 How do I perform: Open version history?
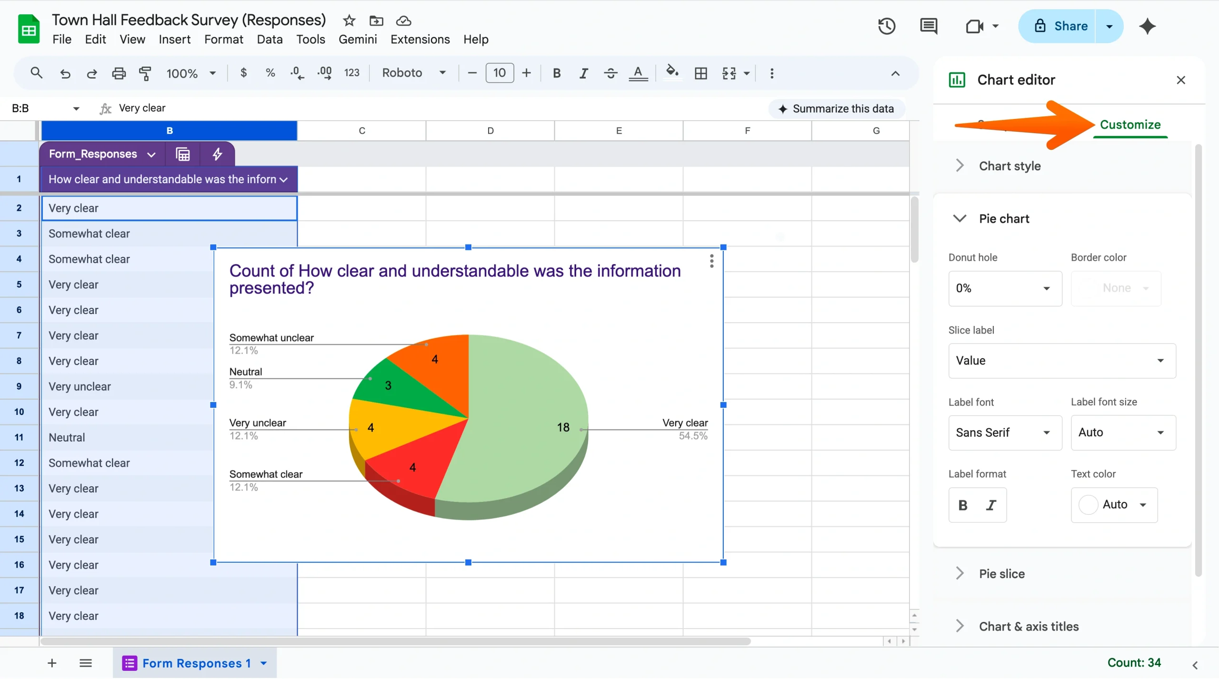(886, 26)
